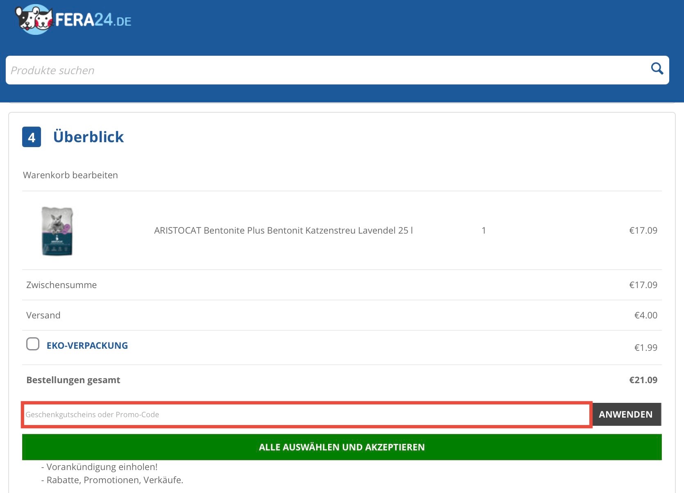The width and height of the screenshot is (684, 493).
Task: Open the EKO-VERPACKUNG link
Action: (87, 345)
